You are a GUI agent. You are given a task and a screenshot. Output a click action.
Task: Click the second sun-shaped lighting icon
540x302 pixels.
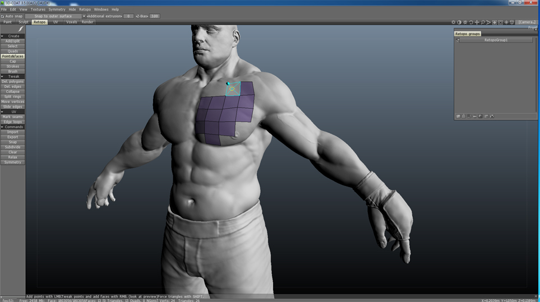tap(465, 22)
